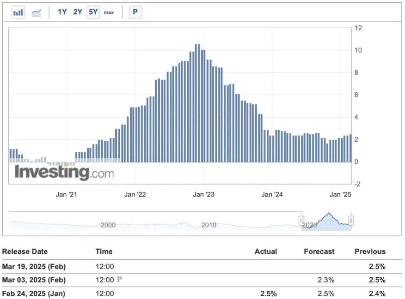Image resolution: width=405 pixels, height=299 pixels.
Task: Click the Previous column header
Action: pyautogui.click(x=369, y=251)
